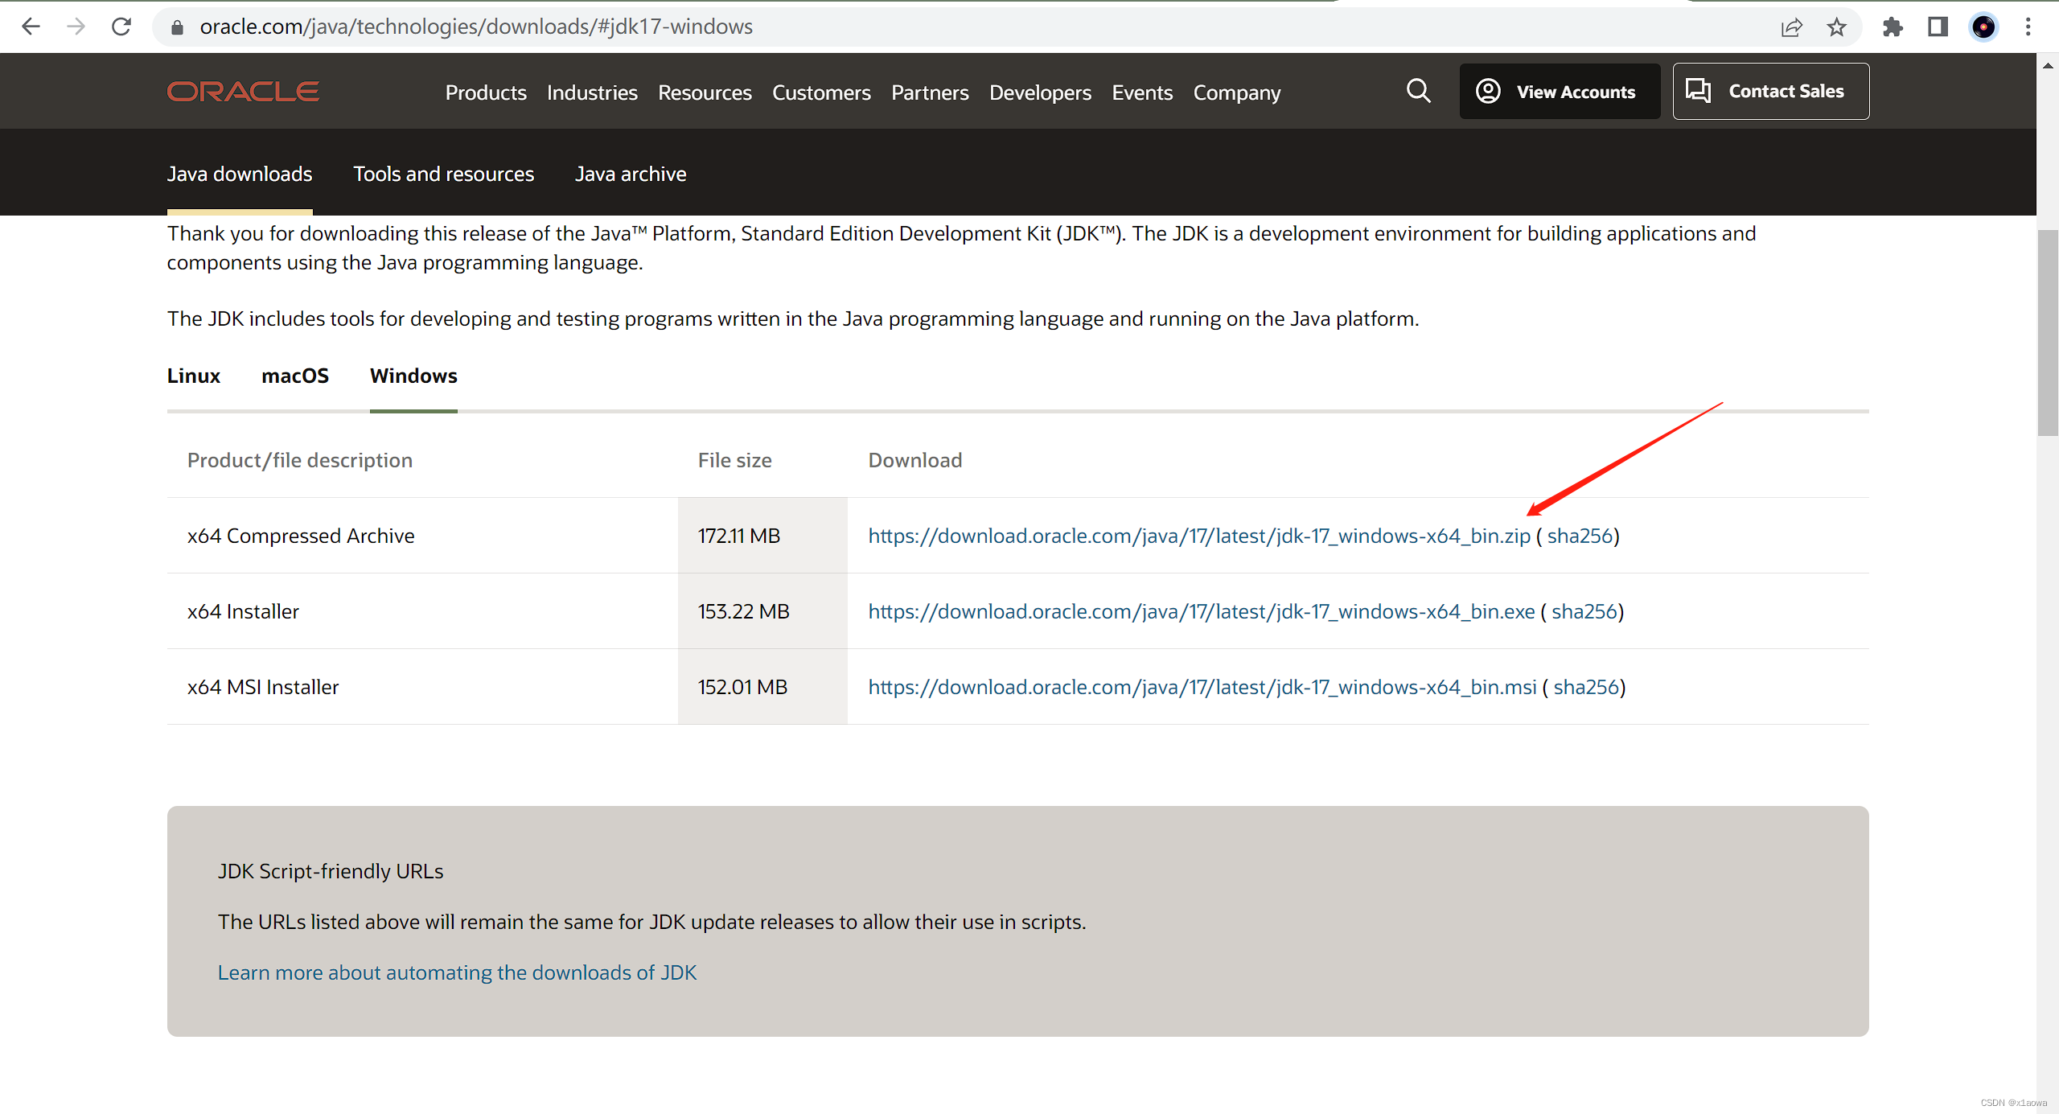Screen dimensions: 2059x1114
Task: Reload the page with refresh icon
Action: pyautogui.click(x=121, y=27)
